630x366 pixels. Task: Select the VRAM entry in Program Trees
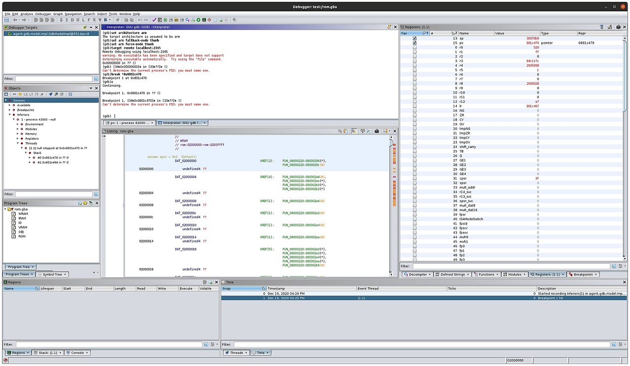click(23, 227)
